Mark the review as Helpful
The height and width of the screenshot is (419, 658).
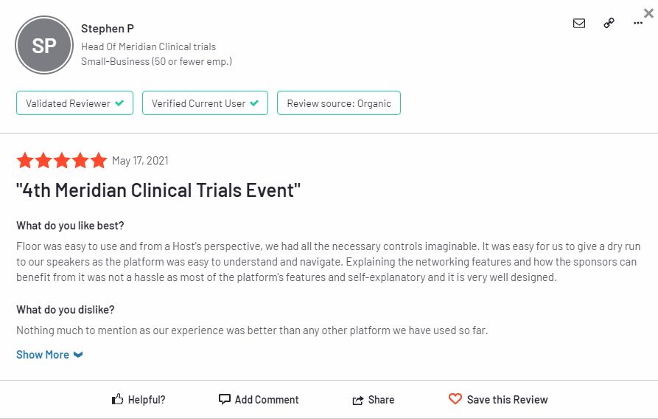pyautogui.click(x=147, y=400)
